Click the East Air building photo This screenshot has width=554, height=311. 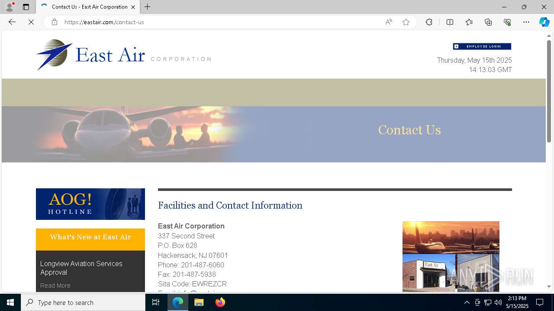coord(429,273)
